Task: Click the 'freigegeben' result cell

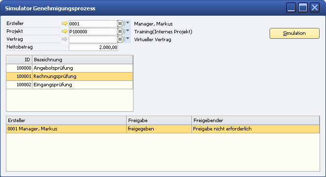Action: click(x=159, y=129)
